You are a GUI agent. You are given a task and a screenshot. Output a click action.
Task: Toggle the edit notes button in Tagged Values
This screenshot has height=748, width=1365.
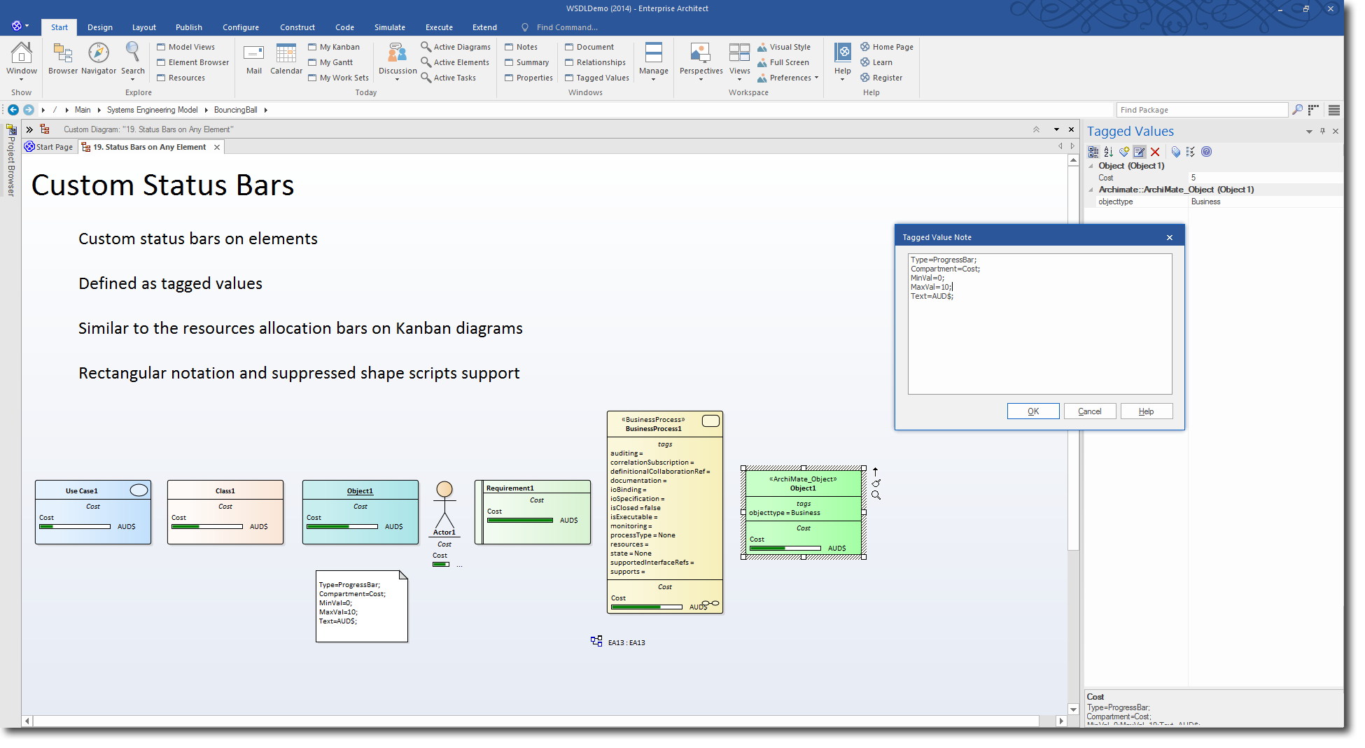[x=1140, y=152]
